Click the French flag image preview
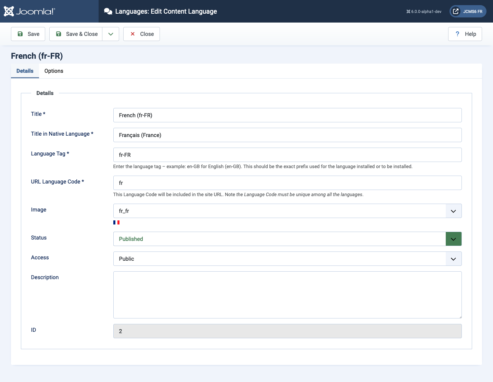This screenshot has width=493, height=382. [x=116, y=222]
